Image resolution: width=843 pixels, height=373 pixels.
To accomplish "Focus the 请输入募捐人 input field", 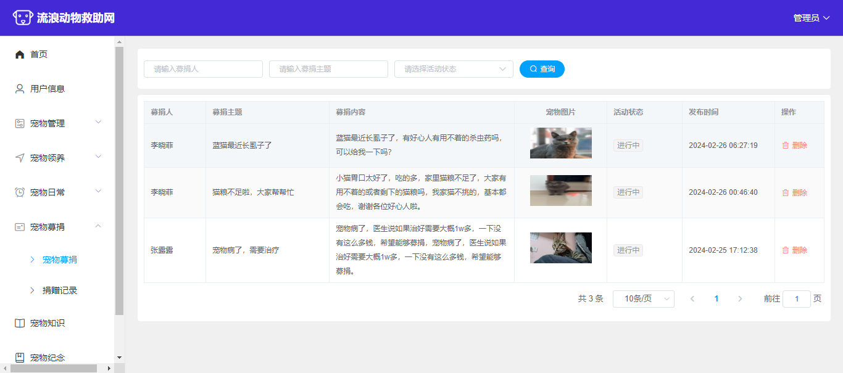I will [203, 69].
